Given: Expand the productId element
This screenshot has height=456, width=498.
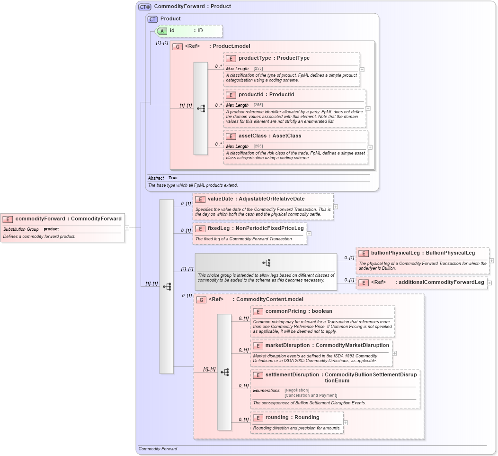Looking at the screenshot, I should [368, 109].
